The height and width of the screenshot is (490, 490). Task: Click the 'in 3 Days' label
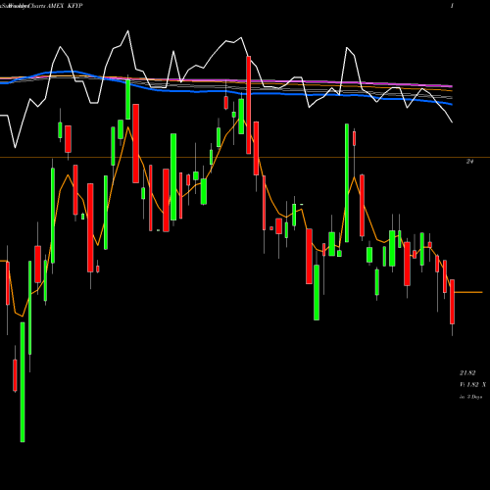[x=470, y=397]
